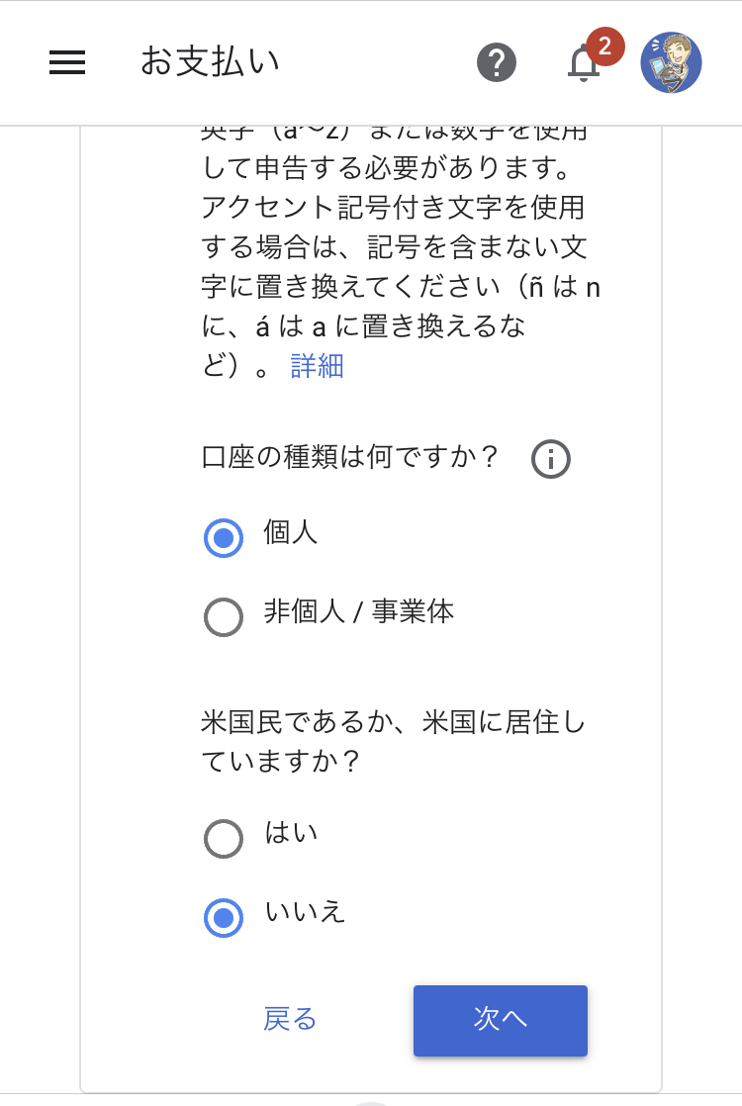Select the 非個人 / 事業体 radio button circle
Image resolution: width=742 pixels, height=1106 pixels.
[x=224, y=617]
